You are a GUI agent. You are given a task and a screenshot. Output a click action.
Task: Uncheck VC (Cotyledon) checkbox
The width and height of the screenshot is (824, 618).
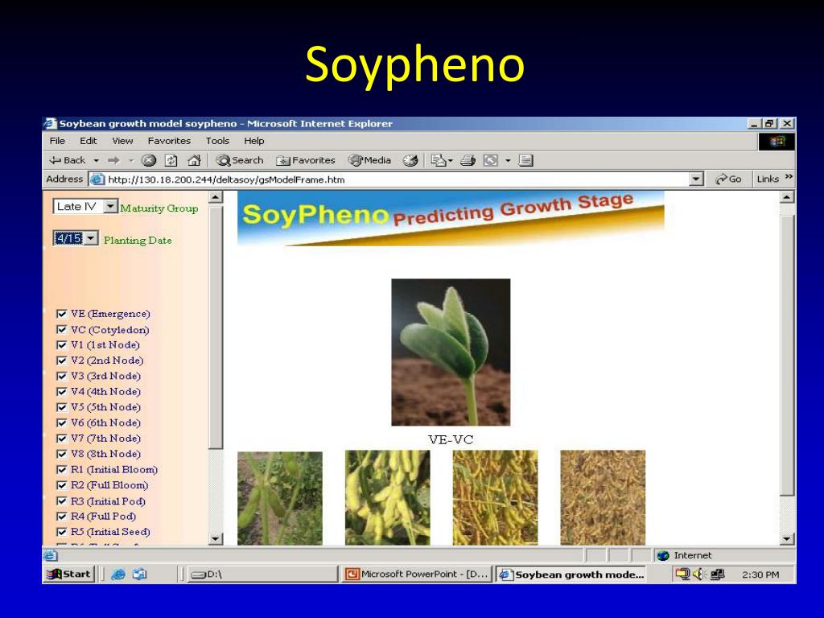coord(61,330)
